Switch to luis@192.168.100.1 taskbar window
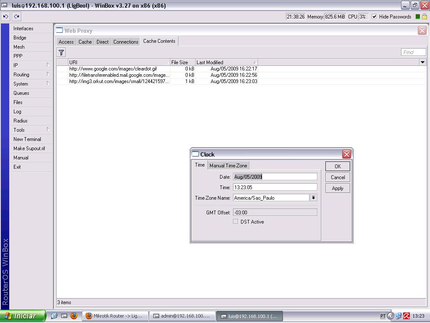The width and height of the screenshot is (430, 323). 249,316
